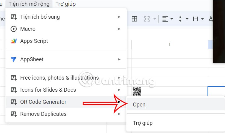Select QR Code Generator menu entry
Image resolution: width=225 pixels, height=133 pixels.
(x=66, y=102)
